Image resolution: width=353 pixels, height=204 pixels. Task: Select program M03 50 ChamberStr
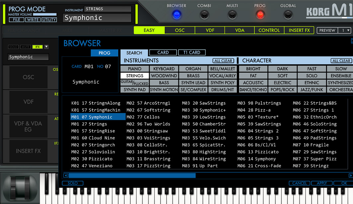pos(204,124)
